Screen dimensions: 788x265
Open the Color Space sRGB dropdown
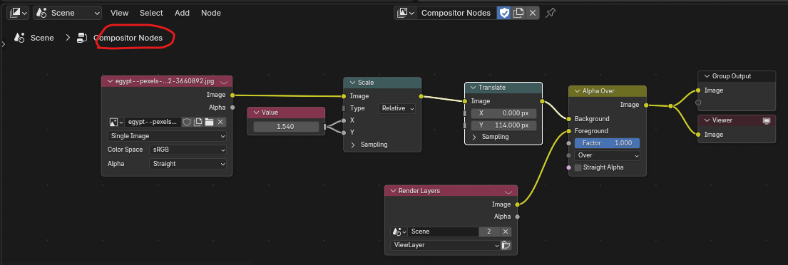[188, 150]
